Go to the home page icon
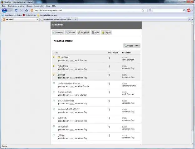 point(27,10)
